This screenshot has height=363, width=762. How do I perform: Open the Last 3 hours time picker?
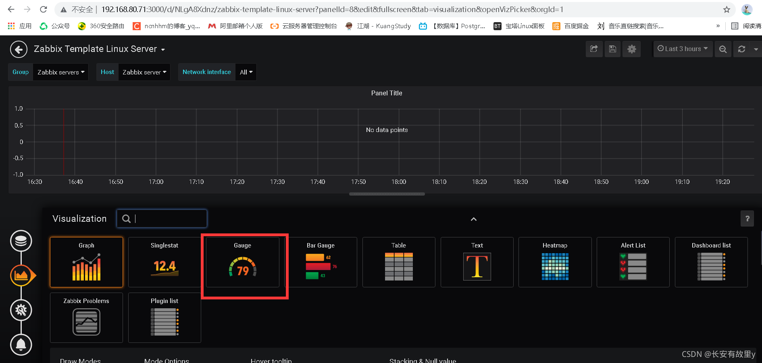coord(683,49)
